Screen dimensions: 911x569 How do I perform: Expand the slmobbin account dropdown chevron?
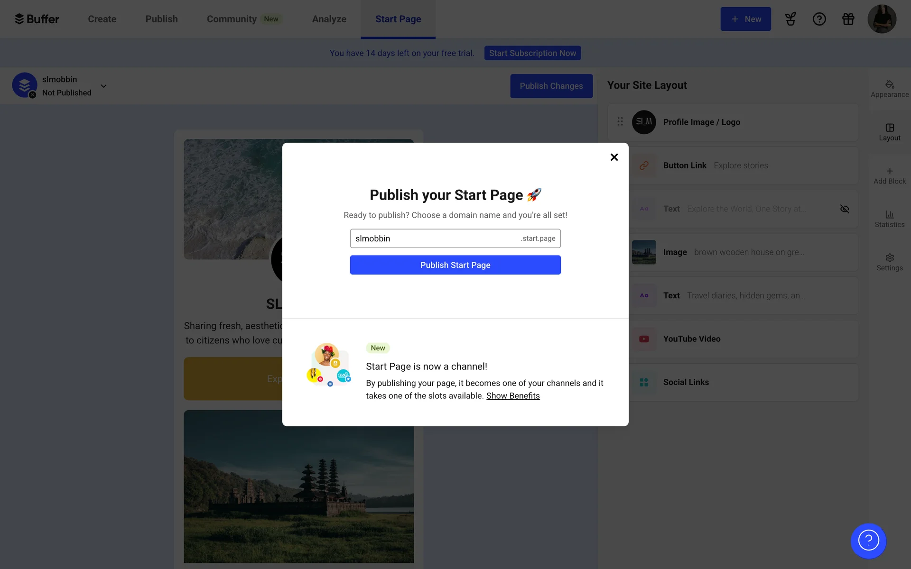pyautogui.click(x=103, y=86)
